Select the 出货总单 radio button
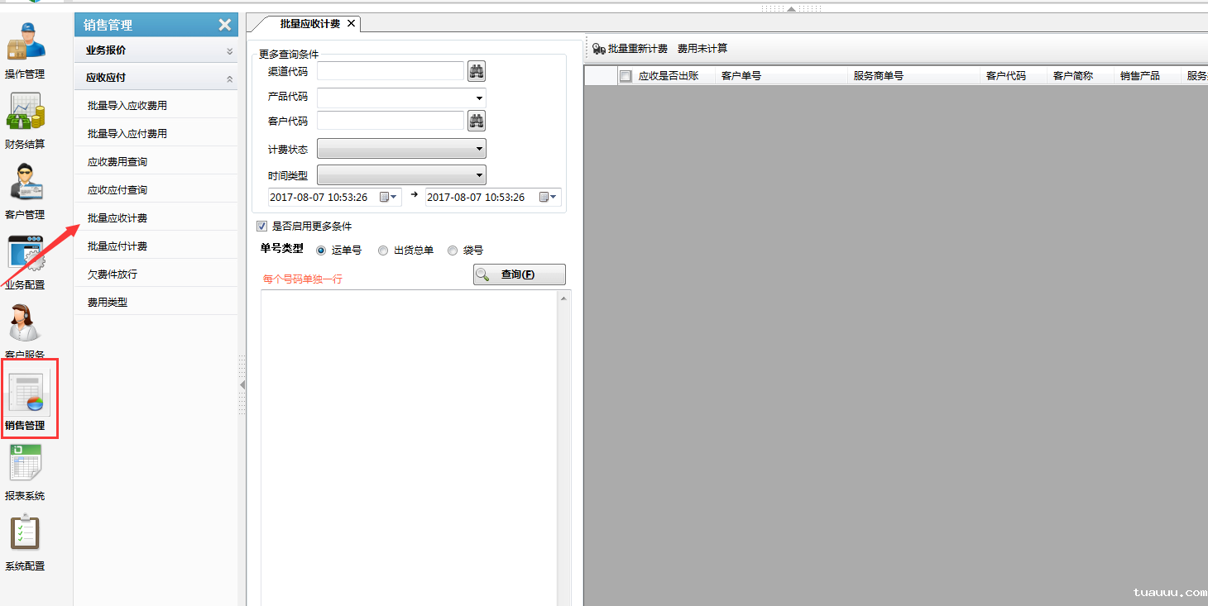This screenshot has height=606, width=1208. (381, 250)
